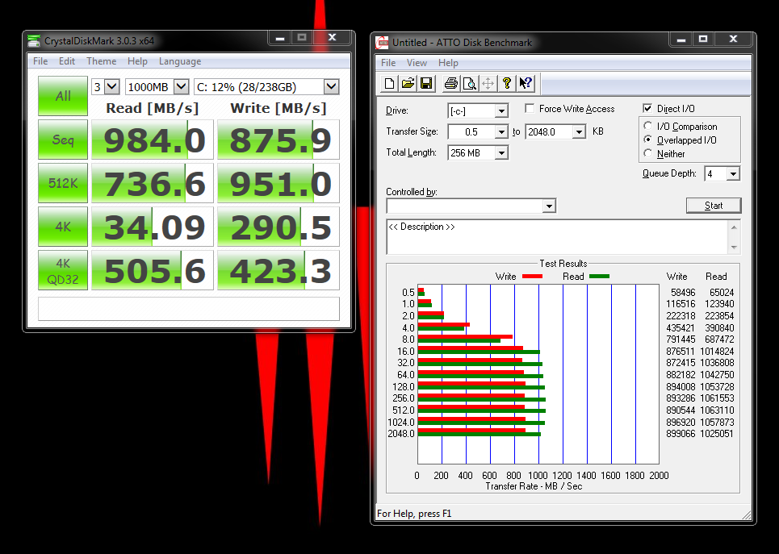
Task: Click the 4K write result 290.5
Action: (x=279, y=227)
